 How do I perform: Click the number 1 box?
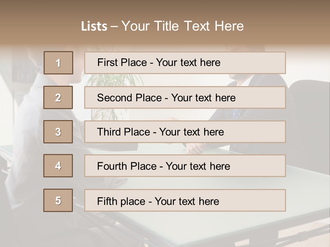[58, 63]
